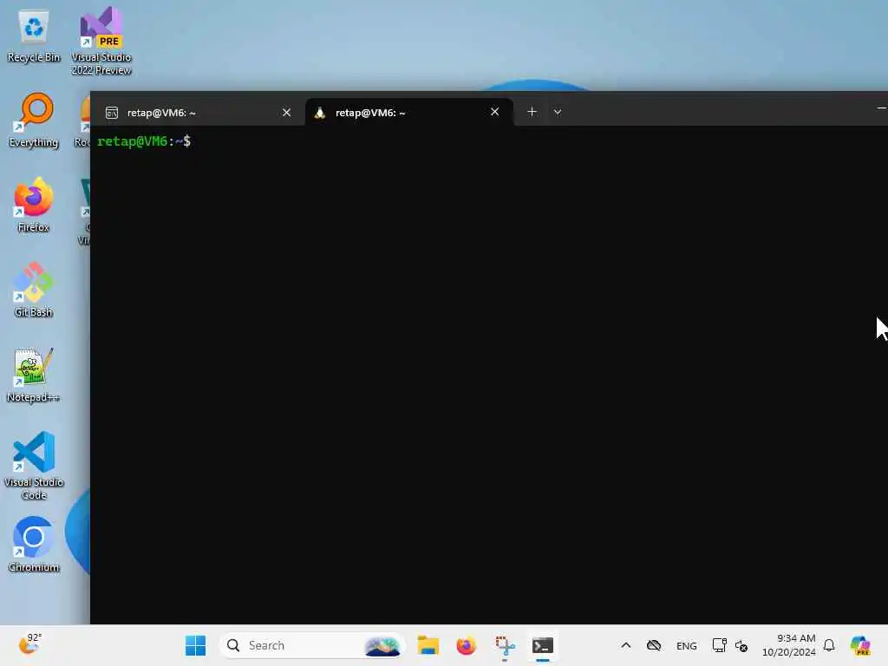The width and height of the screenshot is (888, 666).
Task: Expand the terminal profile dropdown chevron
Action: coord(558,112)
